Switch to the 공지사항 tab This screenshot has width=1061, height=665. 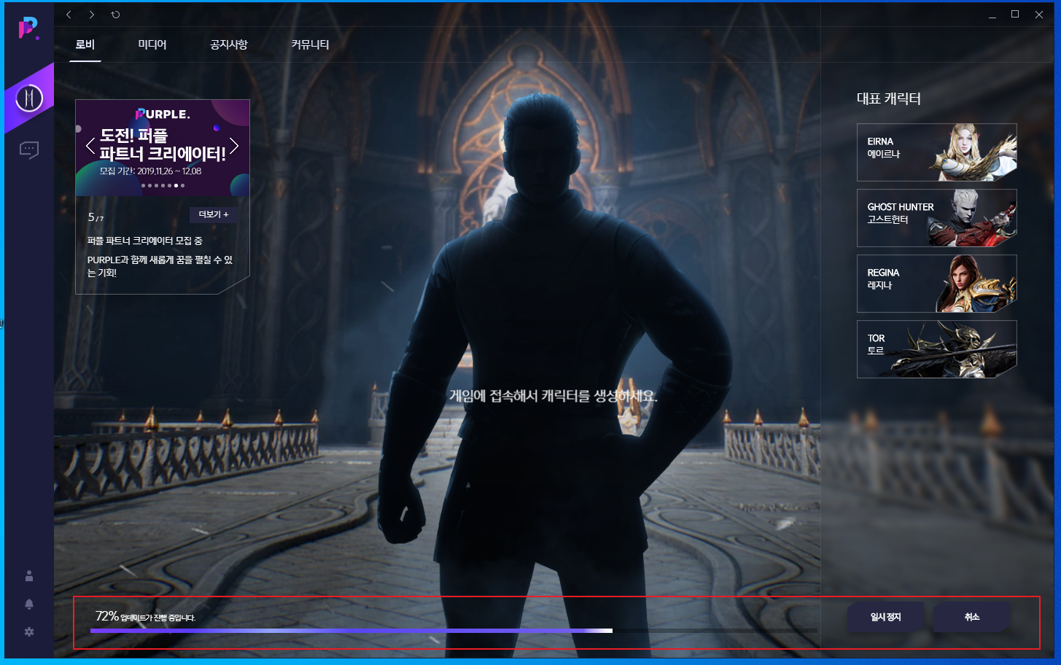229,44
